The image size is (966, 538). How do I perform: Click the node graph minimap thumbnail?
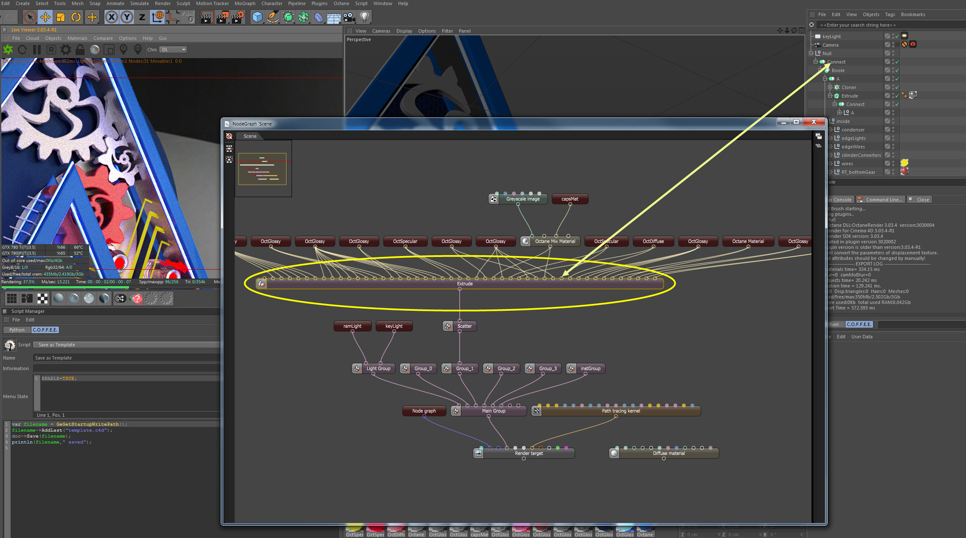point(263,168)
